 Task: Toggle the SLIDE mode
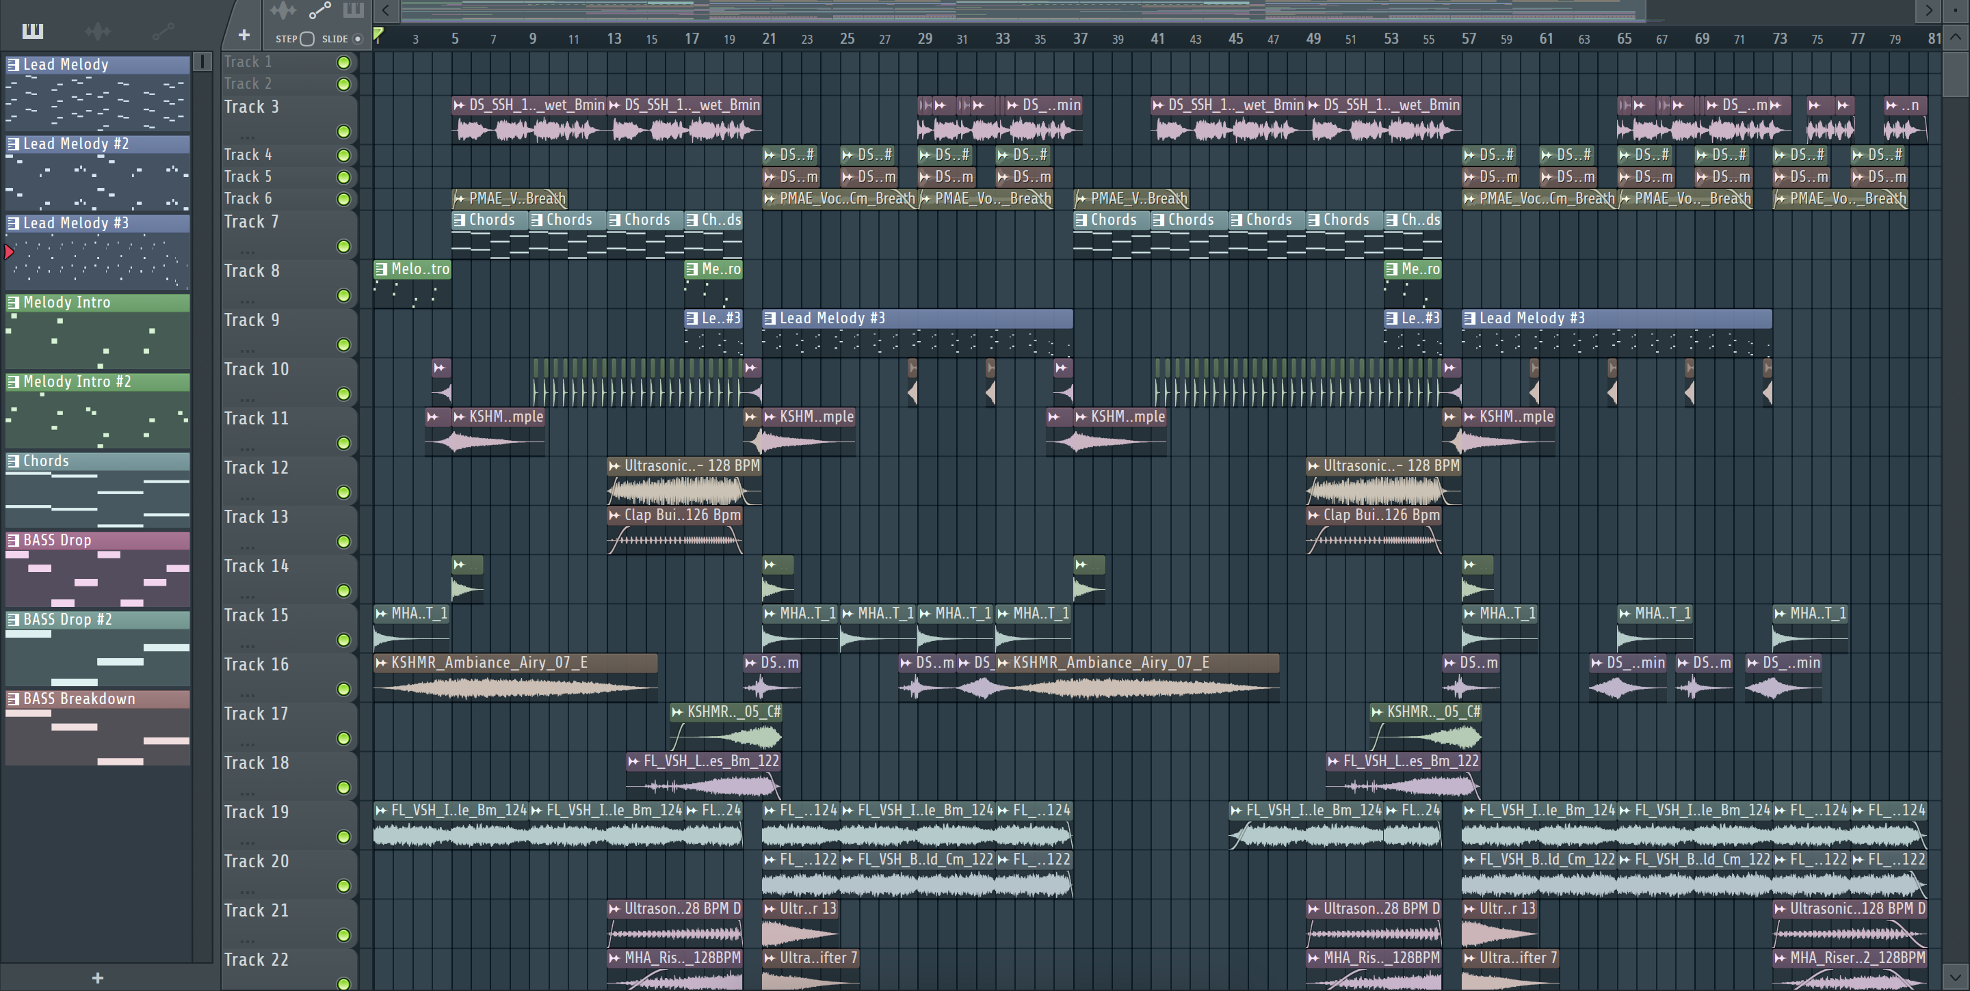tap(357, 39)
